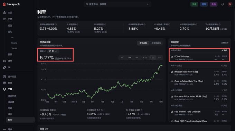
Task: Select the YTD chart range
Action: pyautogui.click(x=145, y=58)
